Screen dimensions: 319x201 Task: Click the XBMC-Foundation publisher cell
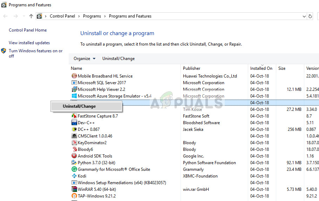click(x=200, y=176)
